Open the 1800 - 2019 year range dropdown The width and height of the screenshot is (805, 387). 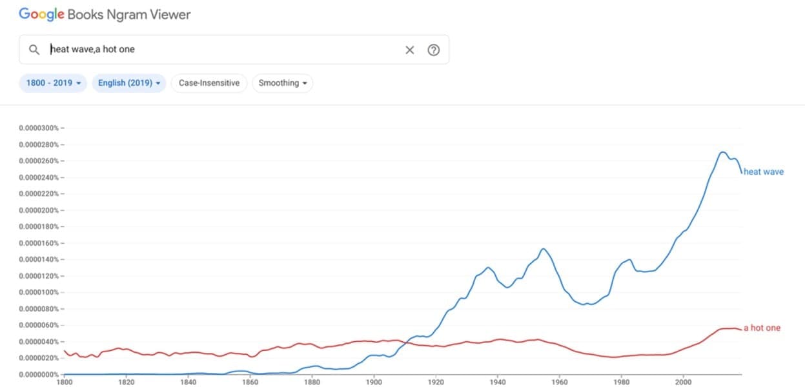coord(53,83)
